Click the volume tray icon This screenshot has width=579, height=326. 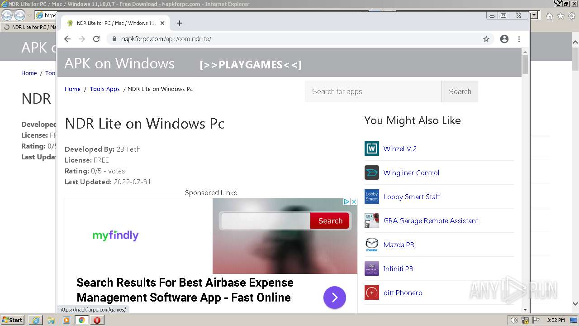[x=514, y=320]
